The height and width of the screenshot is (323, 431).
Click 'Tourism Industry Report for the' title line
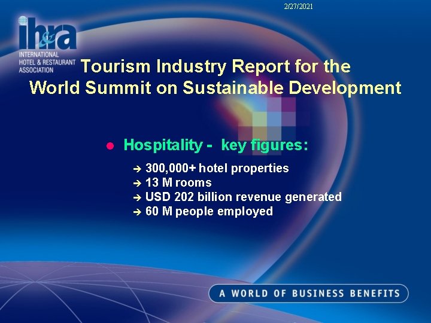click(215, 66)
